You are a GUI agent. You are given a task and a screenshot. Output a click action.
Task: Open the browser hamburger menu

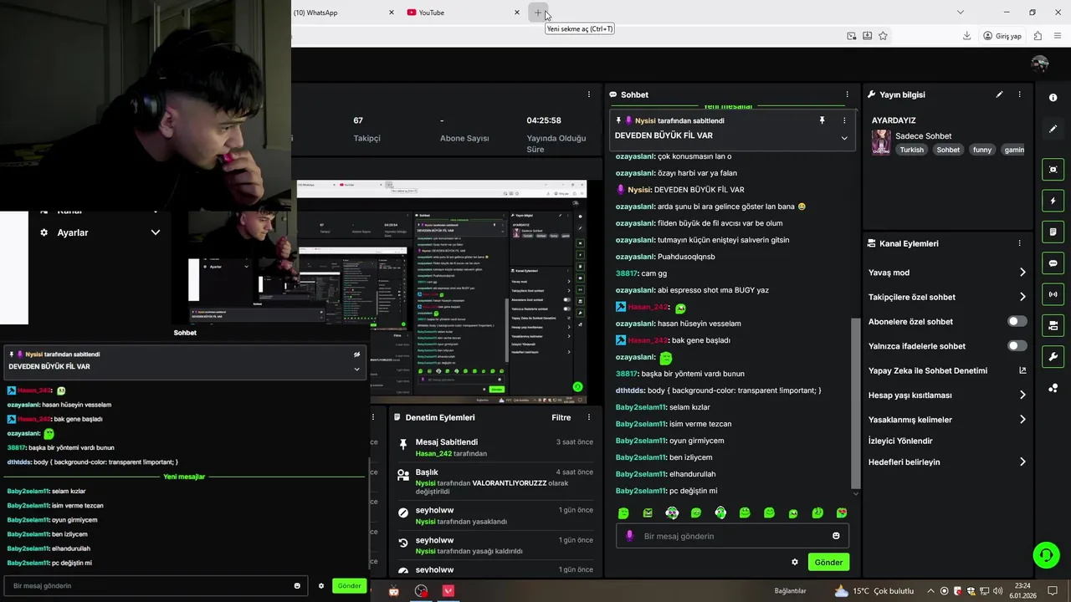(x=1058, y=36)
